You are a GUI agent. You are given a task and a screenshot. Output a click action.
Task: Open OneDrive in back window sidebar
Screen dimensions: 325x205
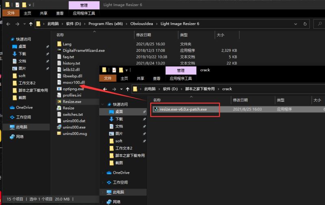[x=21, y=107]
